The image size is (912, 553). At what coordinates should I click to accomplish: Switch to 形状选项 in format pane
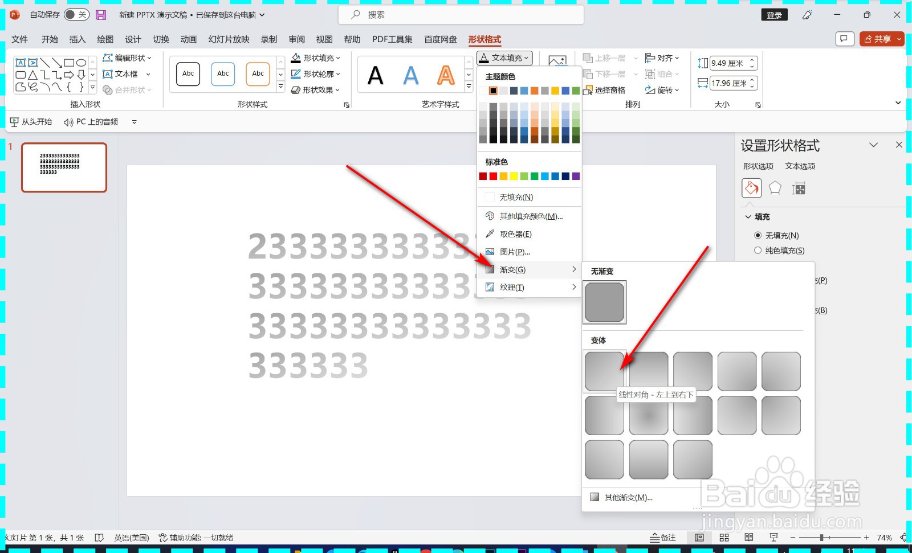coord(758,166)
